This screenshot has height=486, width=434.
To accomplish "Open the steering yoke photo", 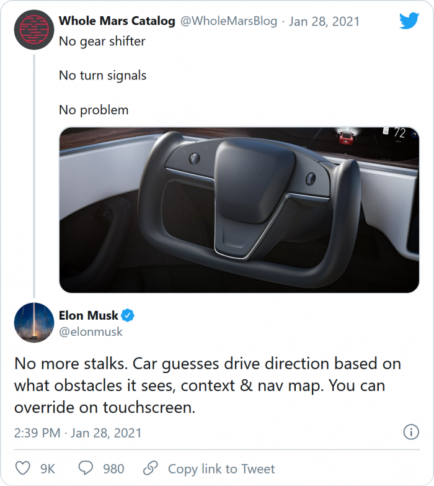I will 239,209.
